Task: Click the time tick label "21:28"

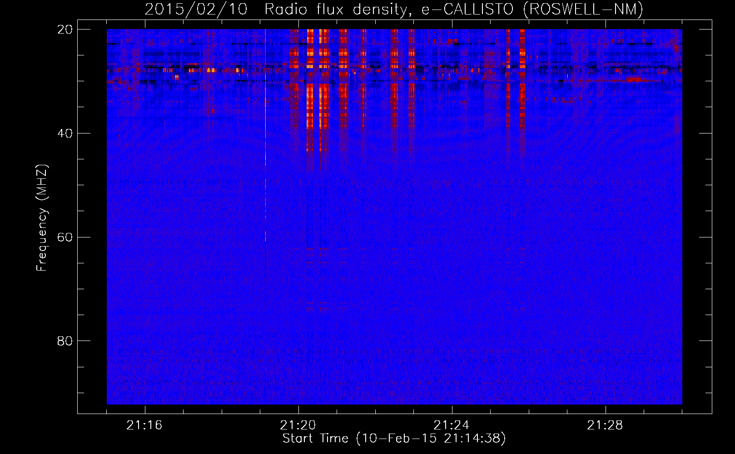Action: point(605,425)
